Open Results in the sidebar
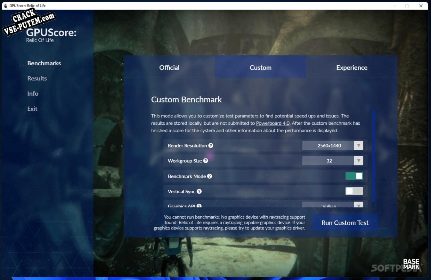 (37, 78)
